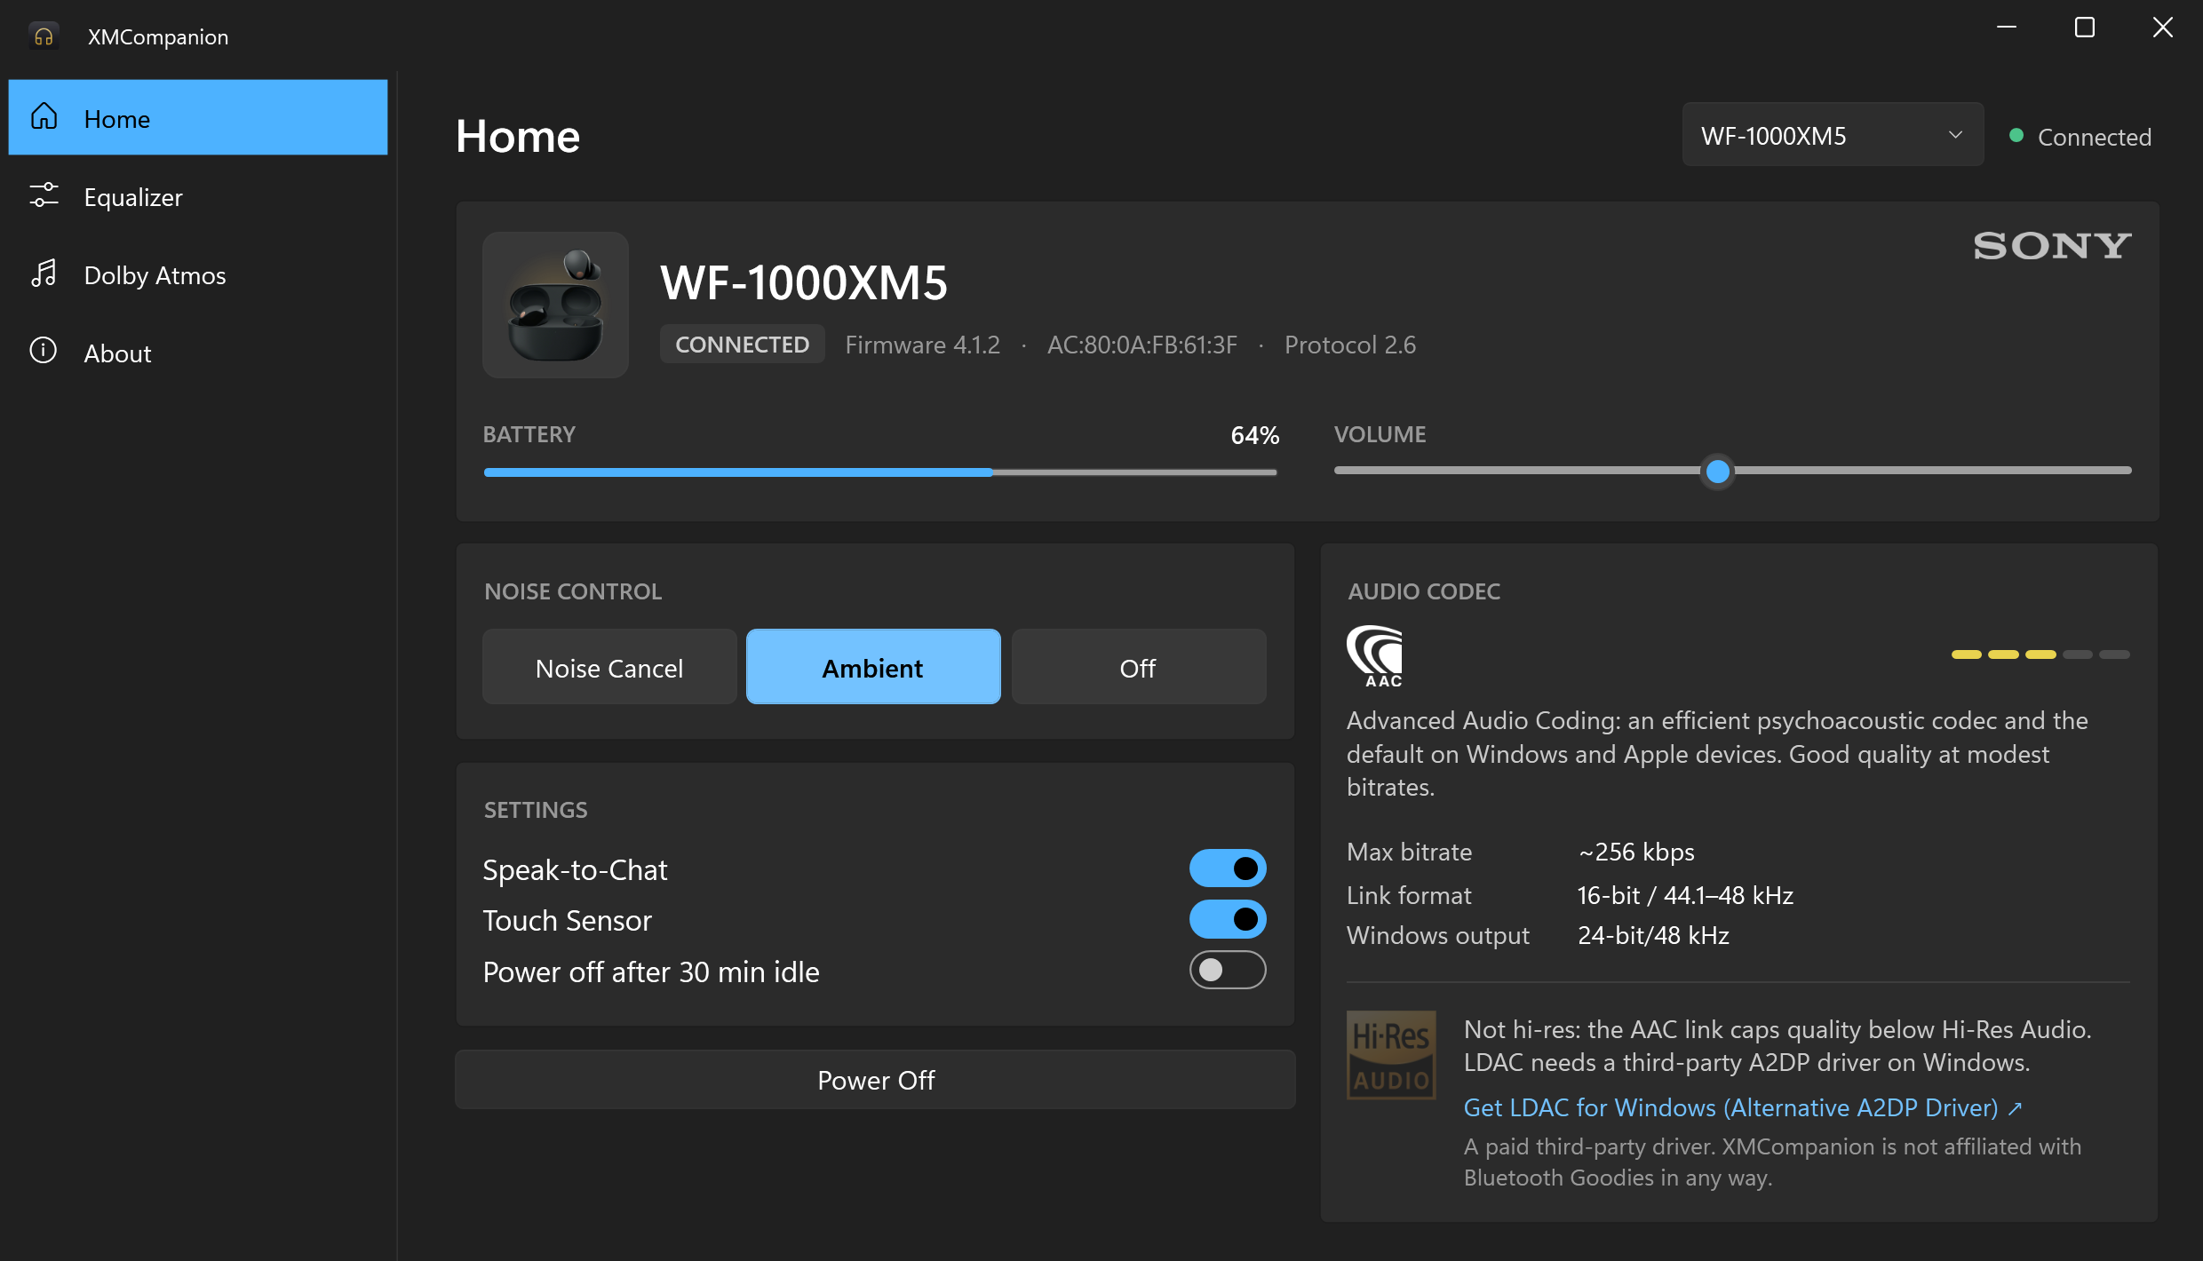This screenshot has height=1261, width=2203.
Task: Click the XMCompanion title bar text
Action: (x=158, y=36)
